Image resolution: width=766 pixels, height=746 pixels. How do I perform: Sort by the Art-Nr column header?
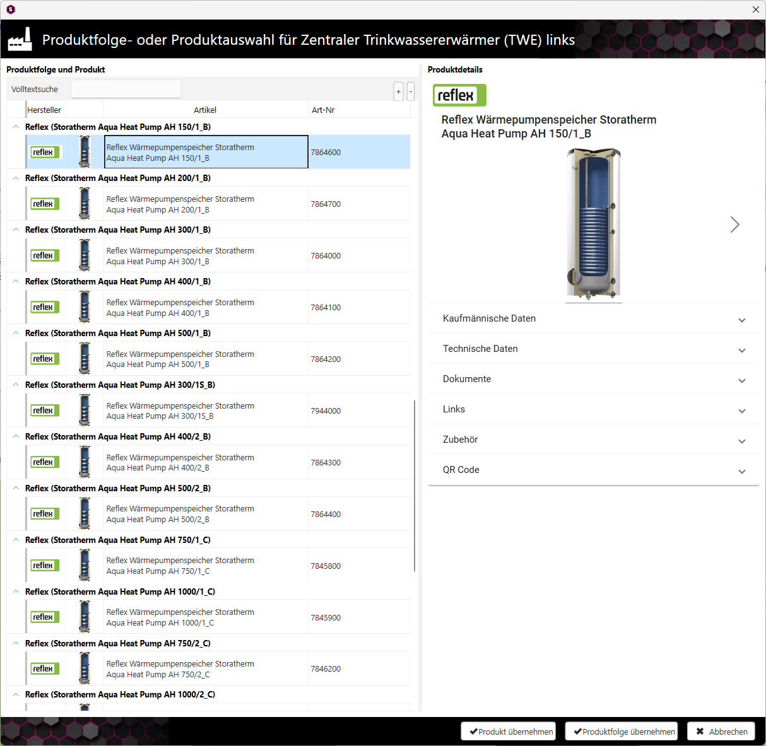click(x=359, y=110)
